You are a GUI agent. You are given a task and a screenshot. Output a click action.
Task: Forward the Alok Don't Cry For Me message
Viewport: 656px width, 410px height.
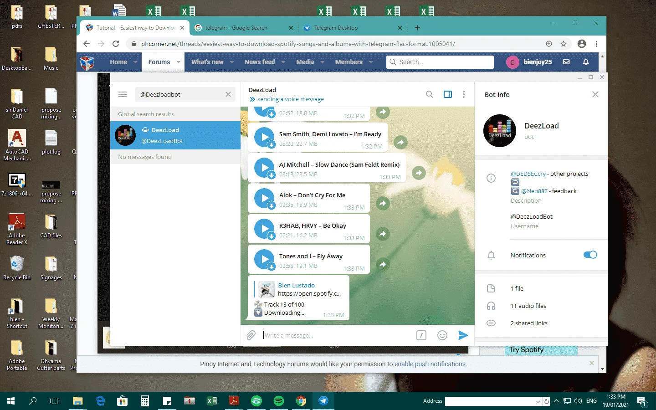[x=383, y=203]
